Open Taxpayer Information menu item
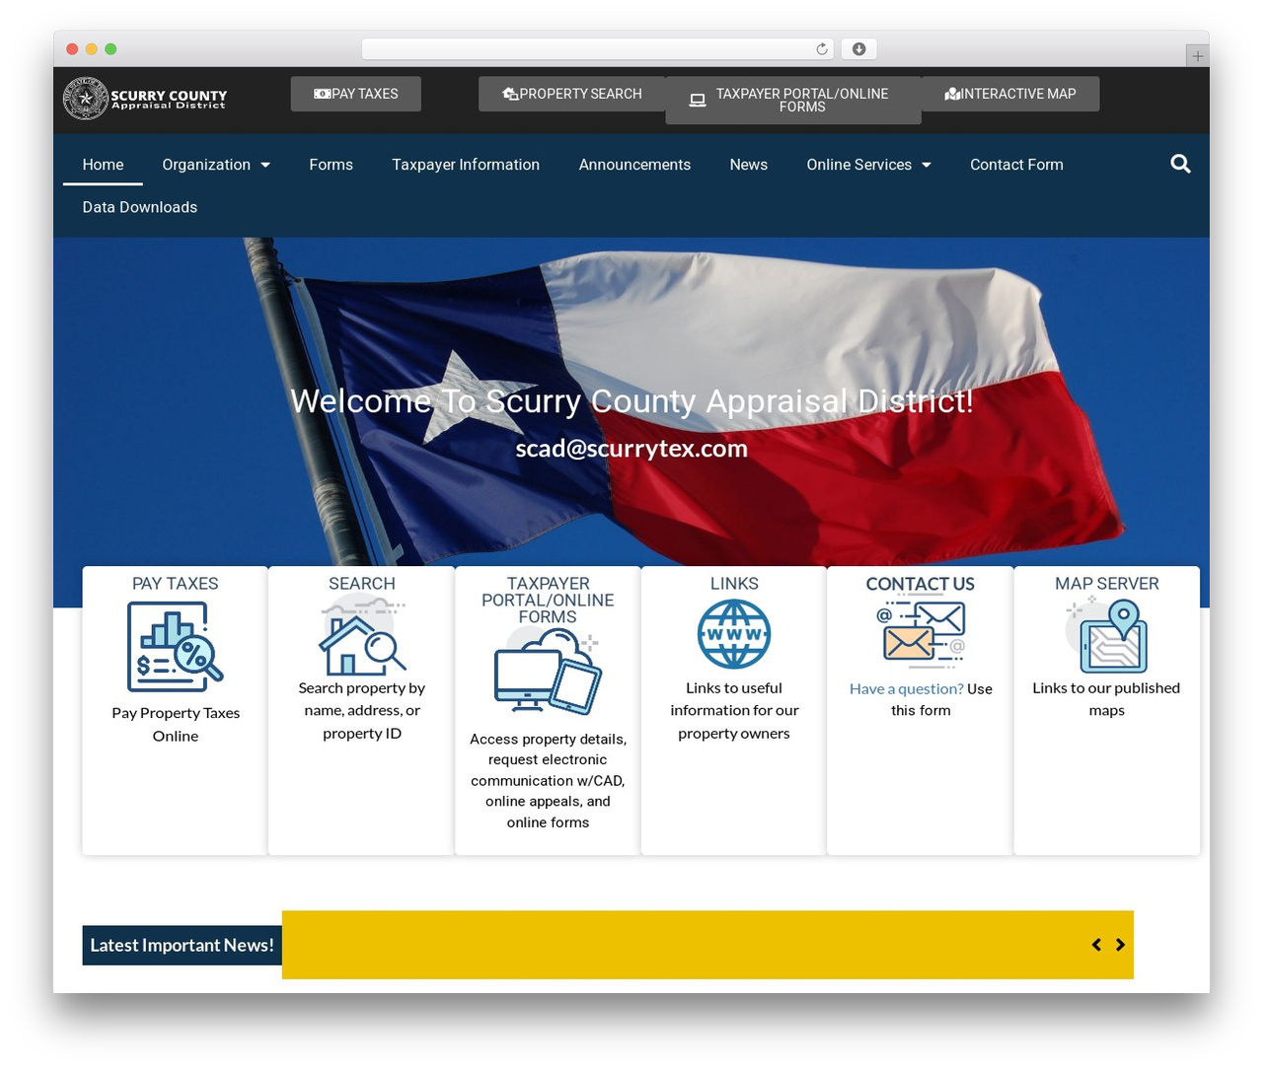The width and height of the screenshot is (1263, 1069). 466,165
